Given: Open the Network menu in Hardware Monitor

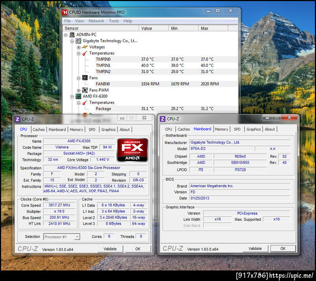Looking at the screenshot, I should click(x=96, y=21).
